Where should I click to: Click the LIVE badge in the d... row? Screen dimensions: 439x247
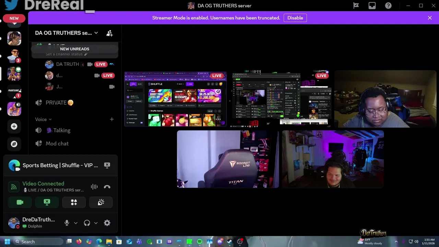108,75
